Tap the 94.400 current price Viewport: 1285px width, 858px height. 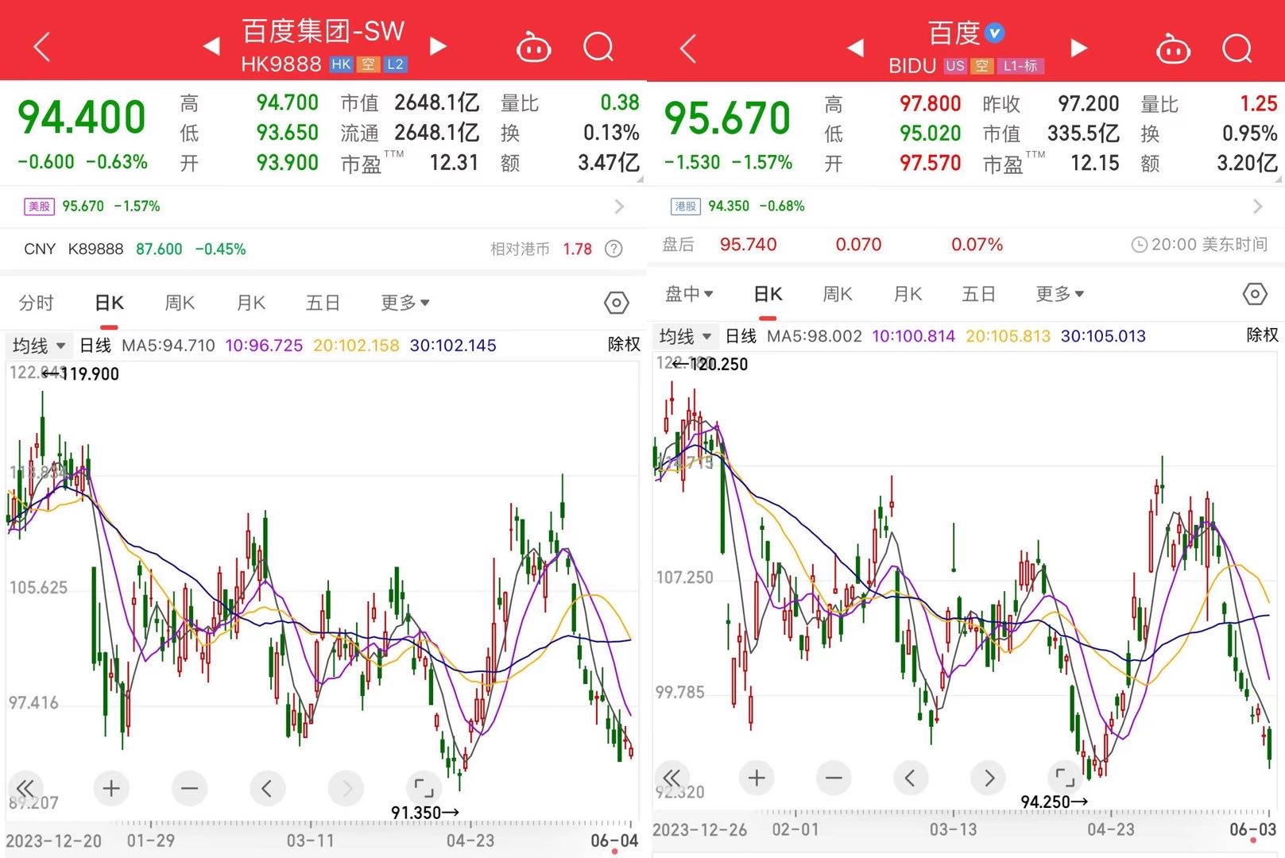[82, 117]
